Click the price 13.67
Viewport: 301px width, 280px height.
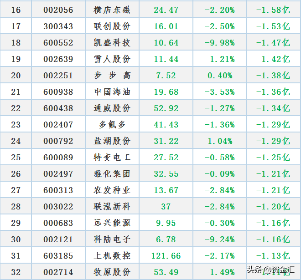pyautogui.click(x=166, y=190)
